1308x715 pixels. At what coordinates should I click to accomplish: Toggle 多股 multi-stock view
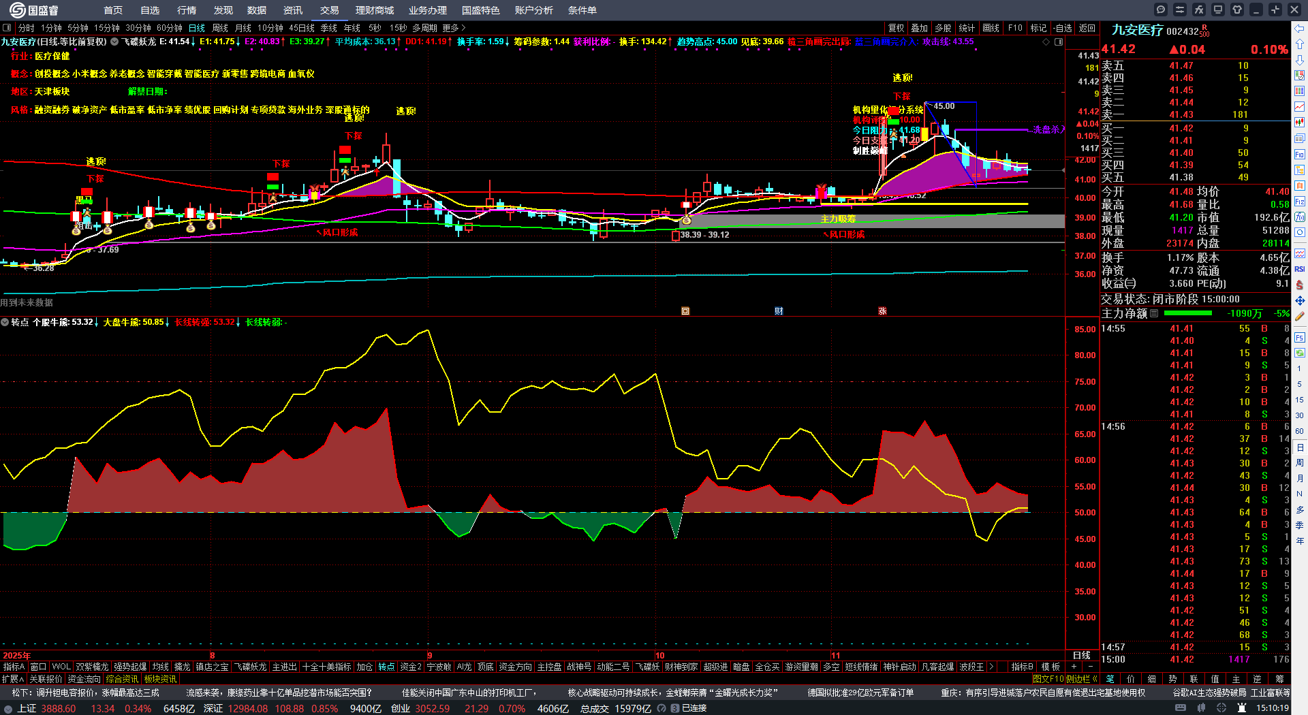tap(943, 28)
